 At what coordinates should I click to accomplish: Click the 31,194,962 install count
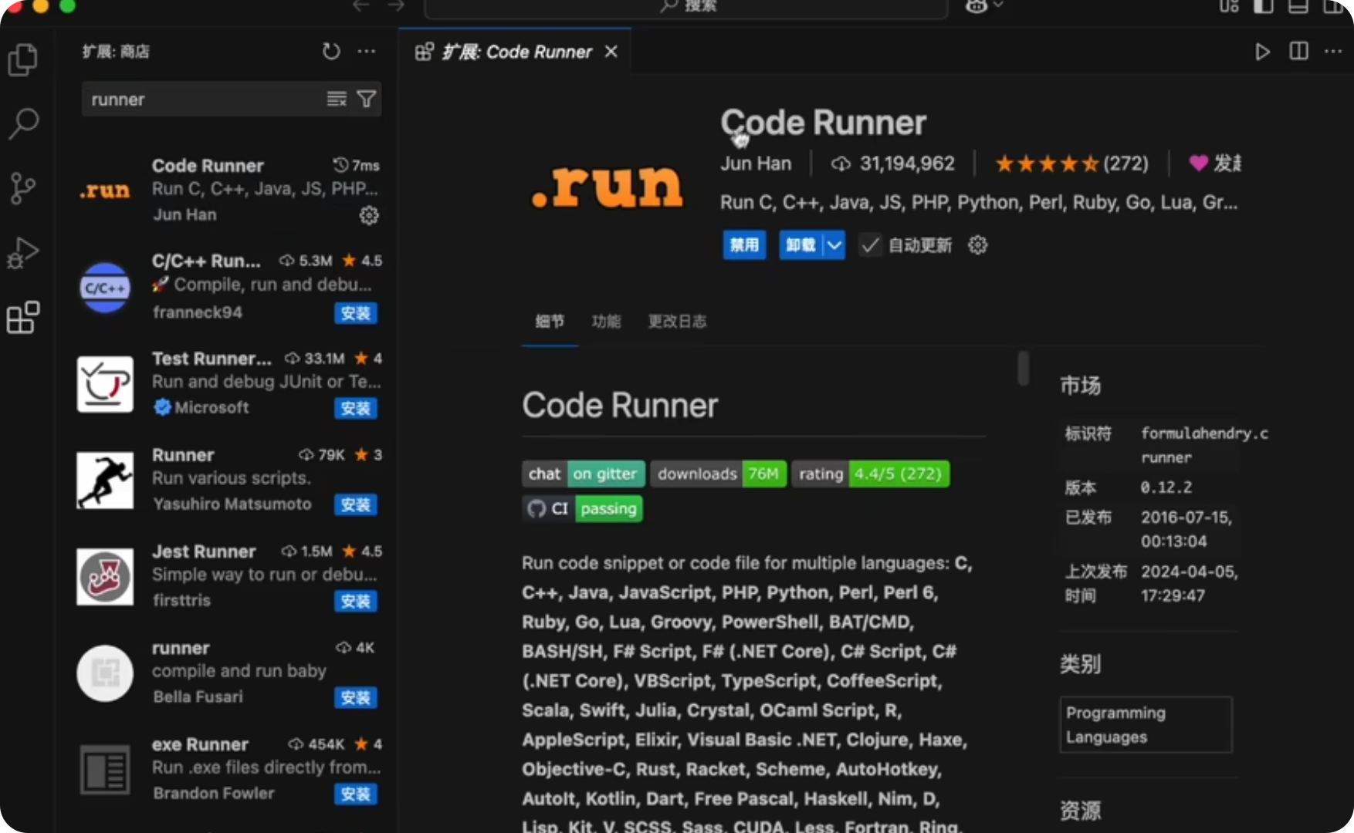893,164
